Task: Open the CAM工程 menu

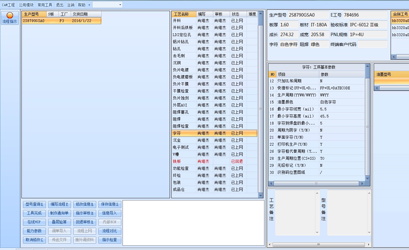Action: pos(8,5)
